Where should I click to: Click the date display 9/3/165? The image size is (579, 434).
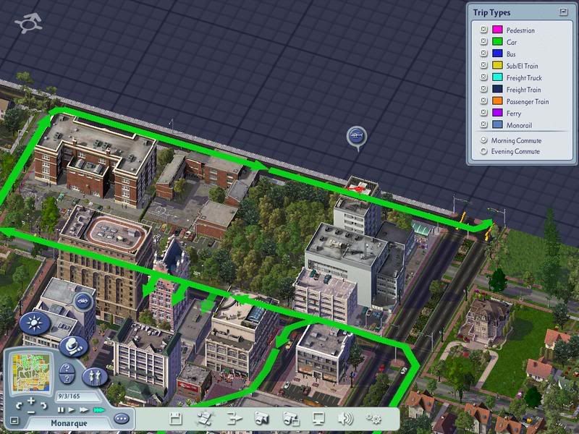click(69, 396)
